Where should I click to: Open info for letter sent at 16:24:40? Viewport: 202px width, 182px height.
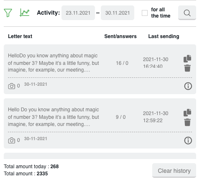tap(188, 86)
